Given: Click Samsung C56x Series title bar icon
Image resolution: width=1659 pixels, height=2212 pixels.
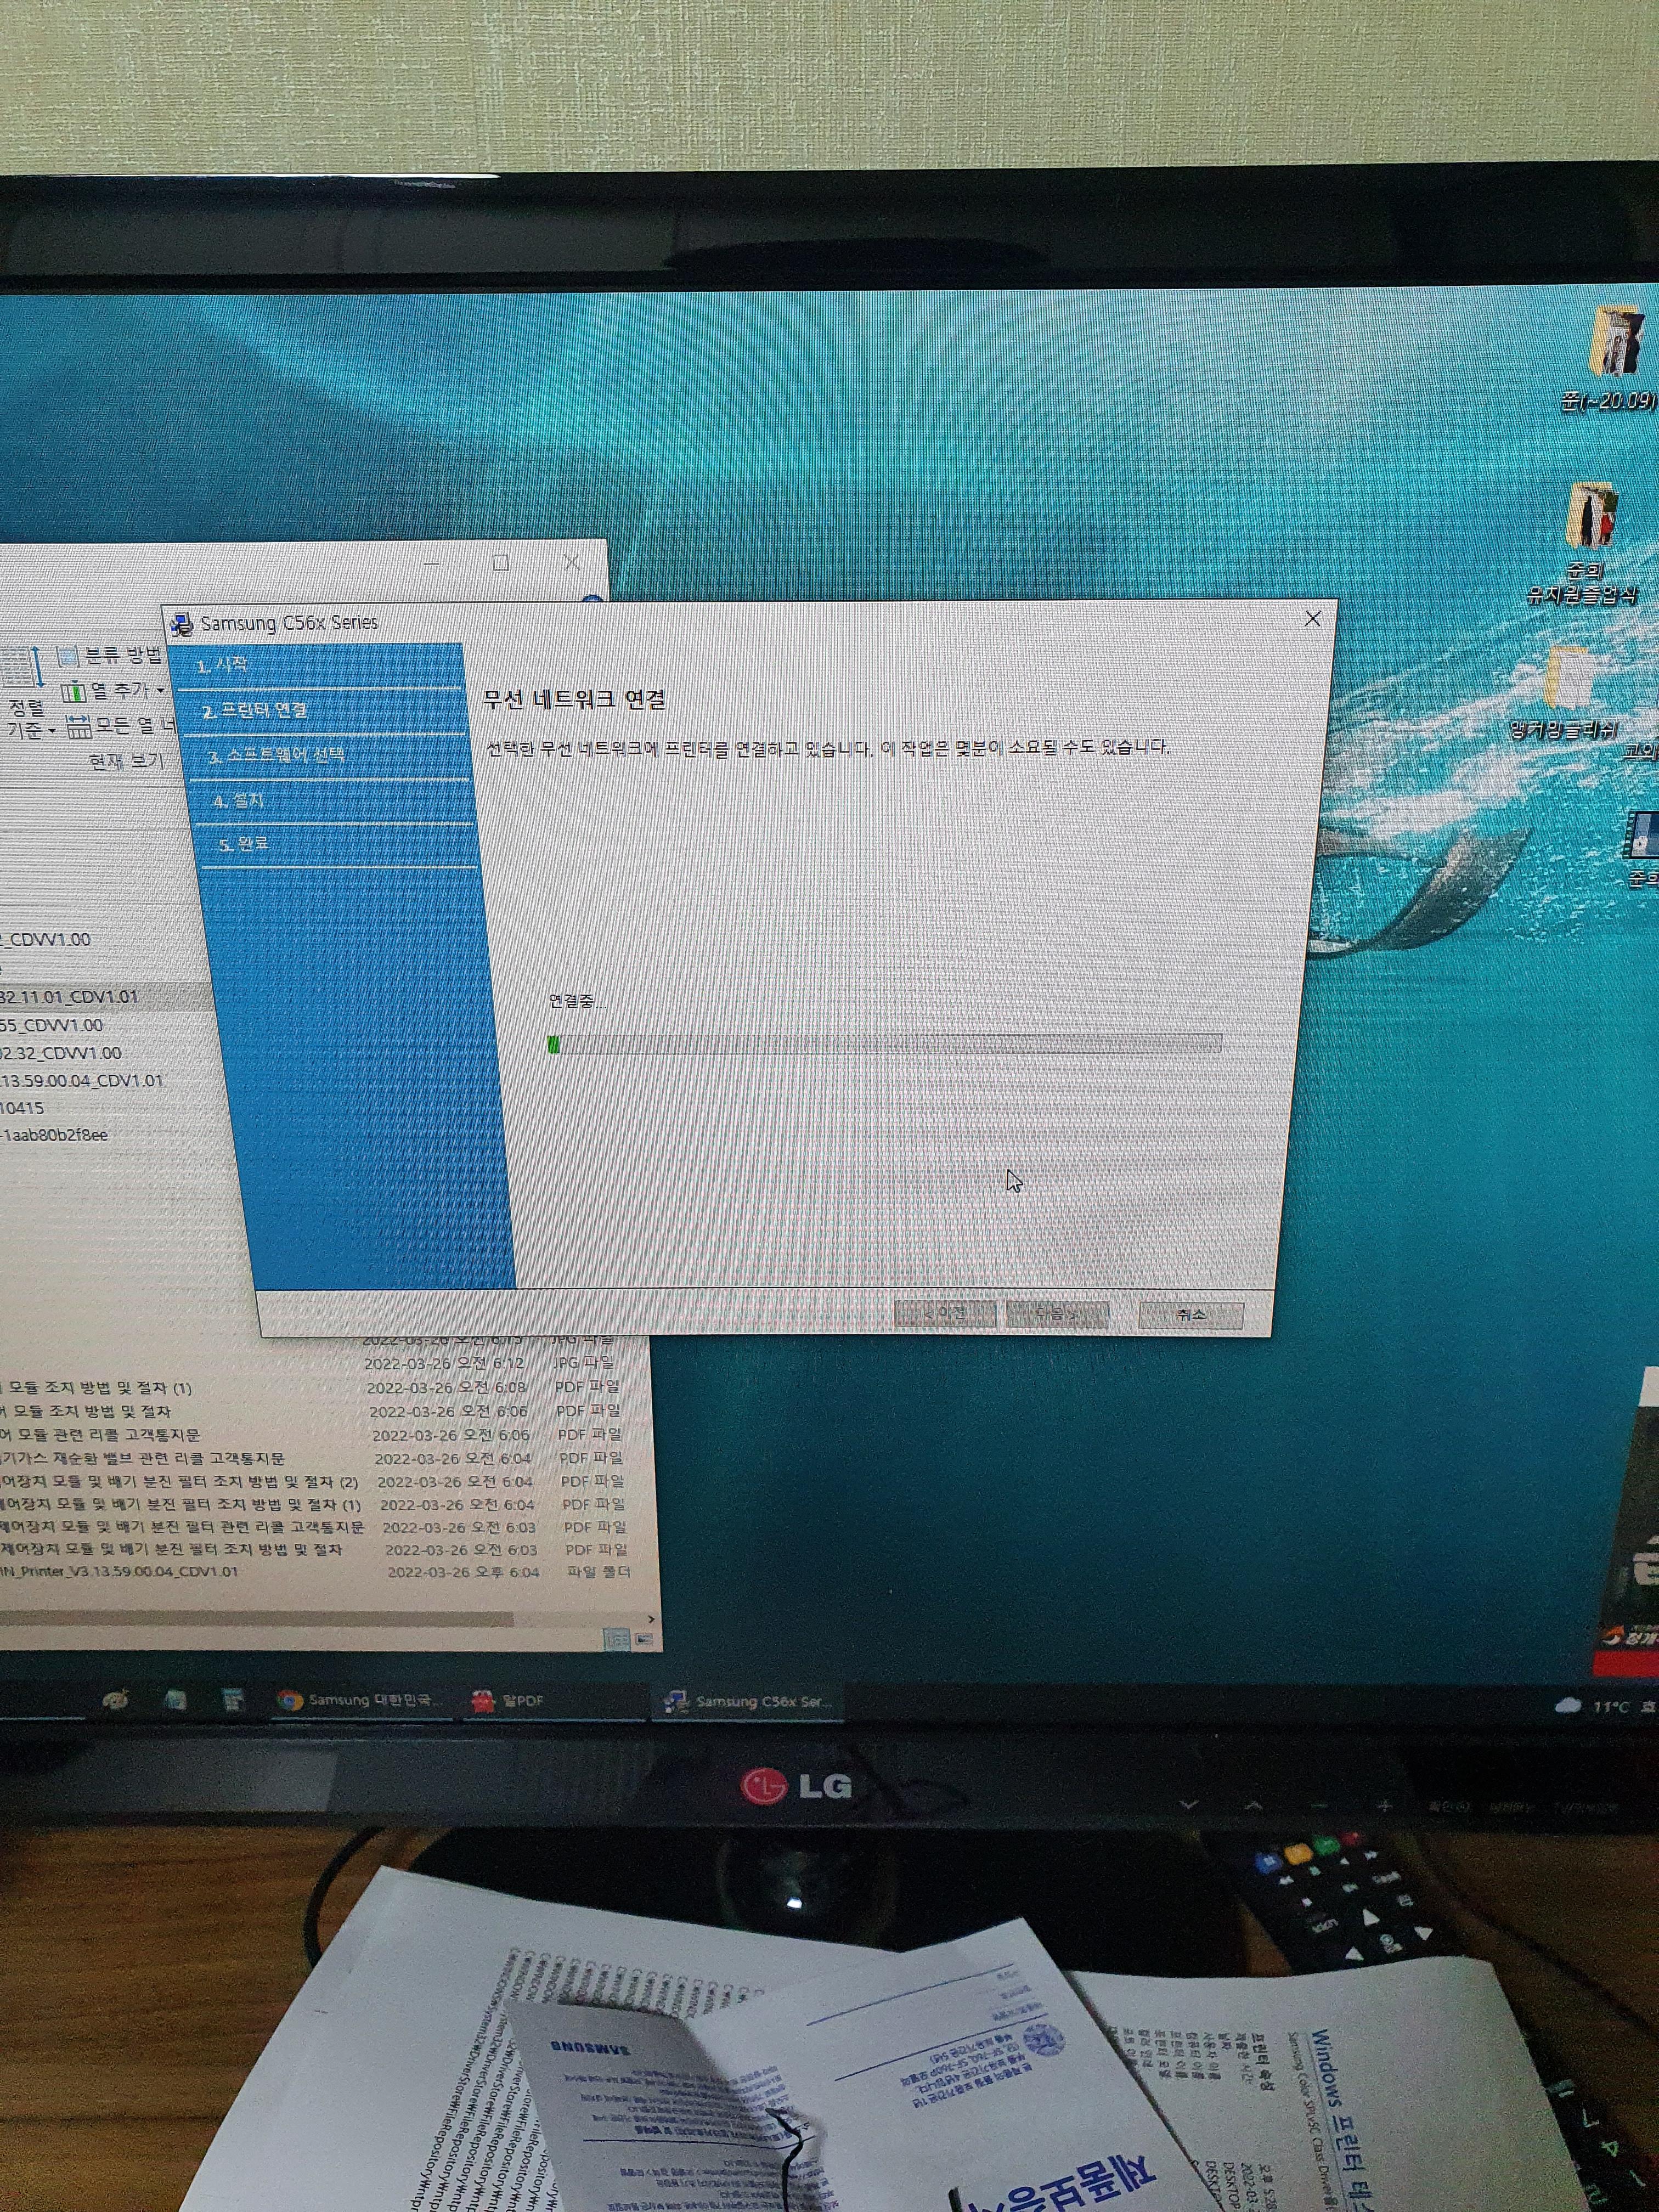Looking at the screenshot, I should (182, 624).
